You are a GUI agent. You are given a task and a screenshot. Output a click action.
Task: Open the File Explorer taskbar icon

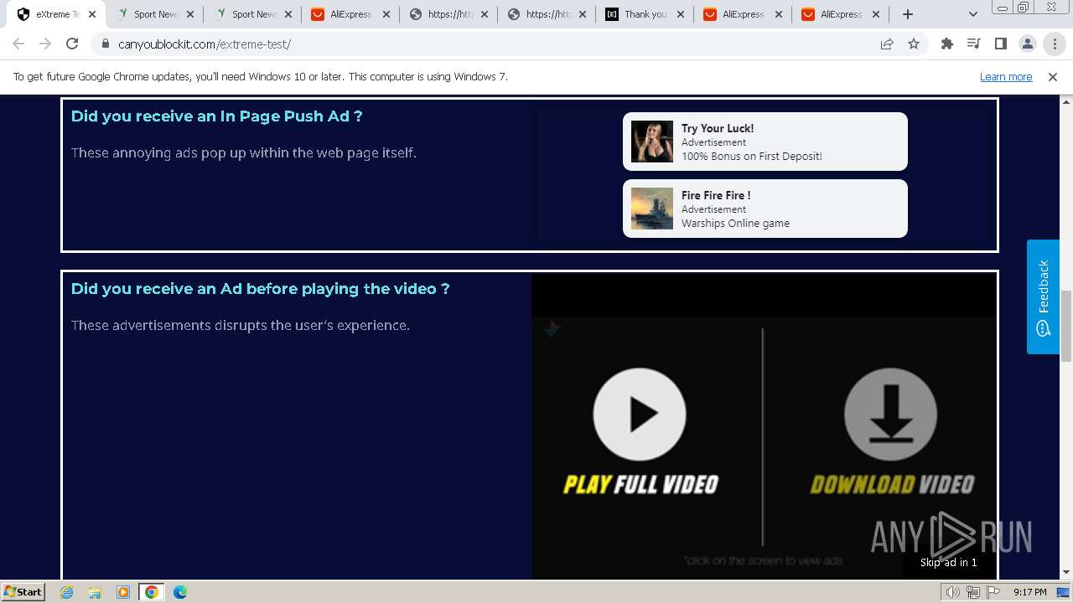tap(95, 592)
